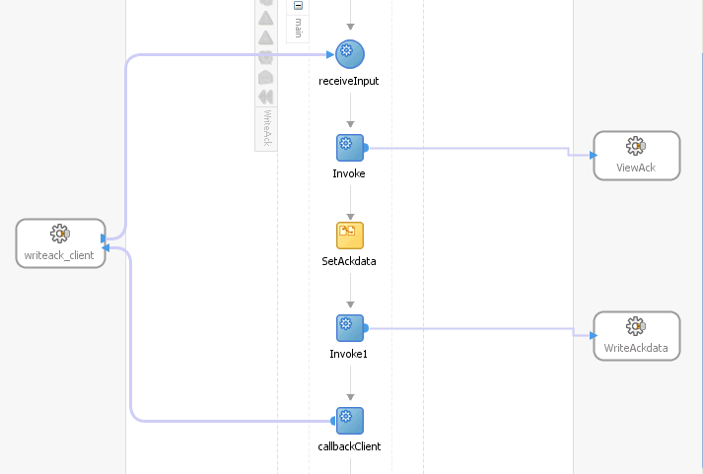Click the SetAckdata label text

pos(349,261)
